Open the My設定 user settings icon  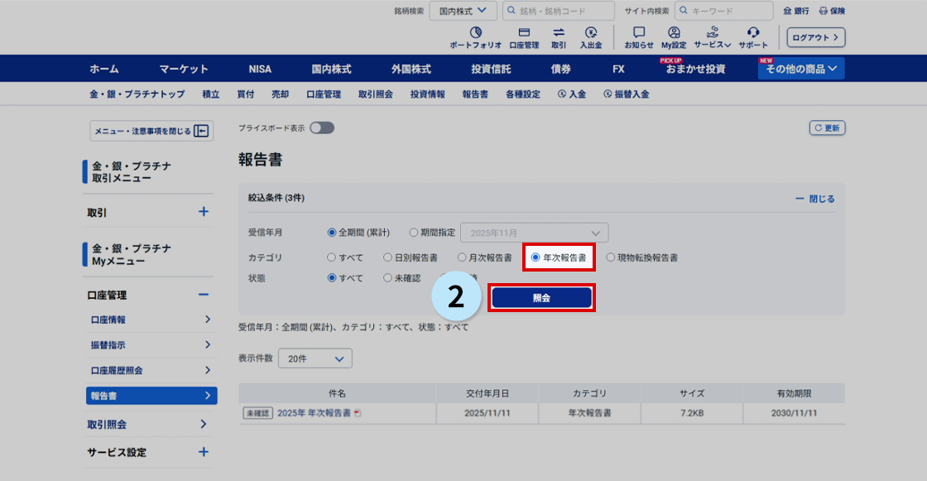674,33
